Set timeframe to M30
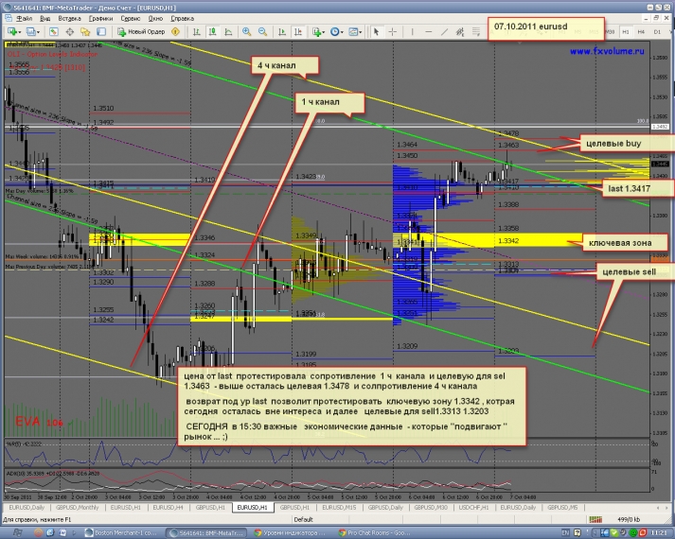675x539 pixels. coord(610,32)
